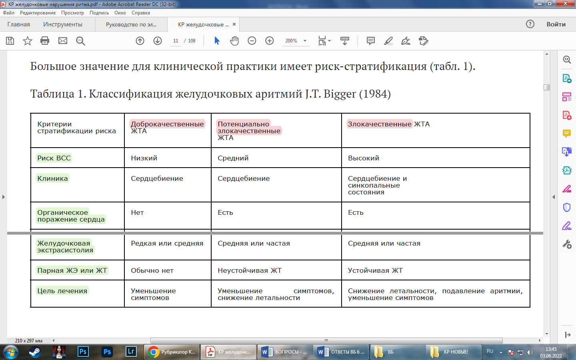Click the highlighted Риск ВСС cell

pyautogui.click(x=54, y=158)
